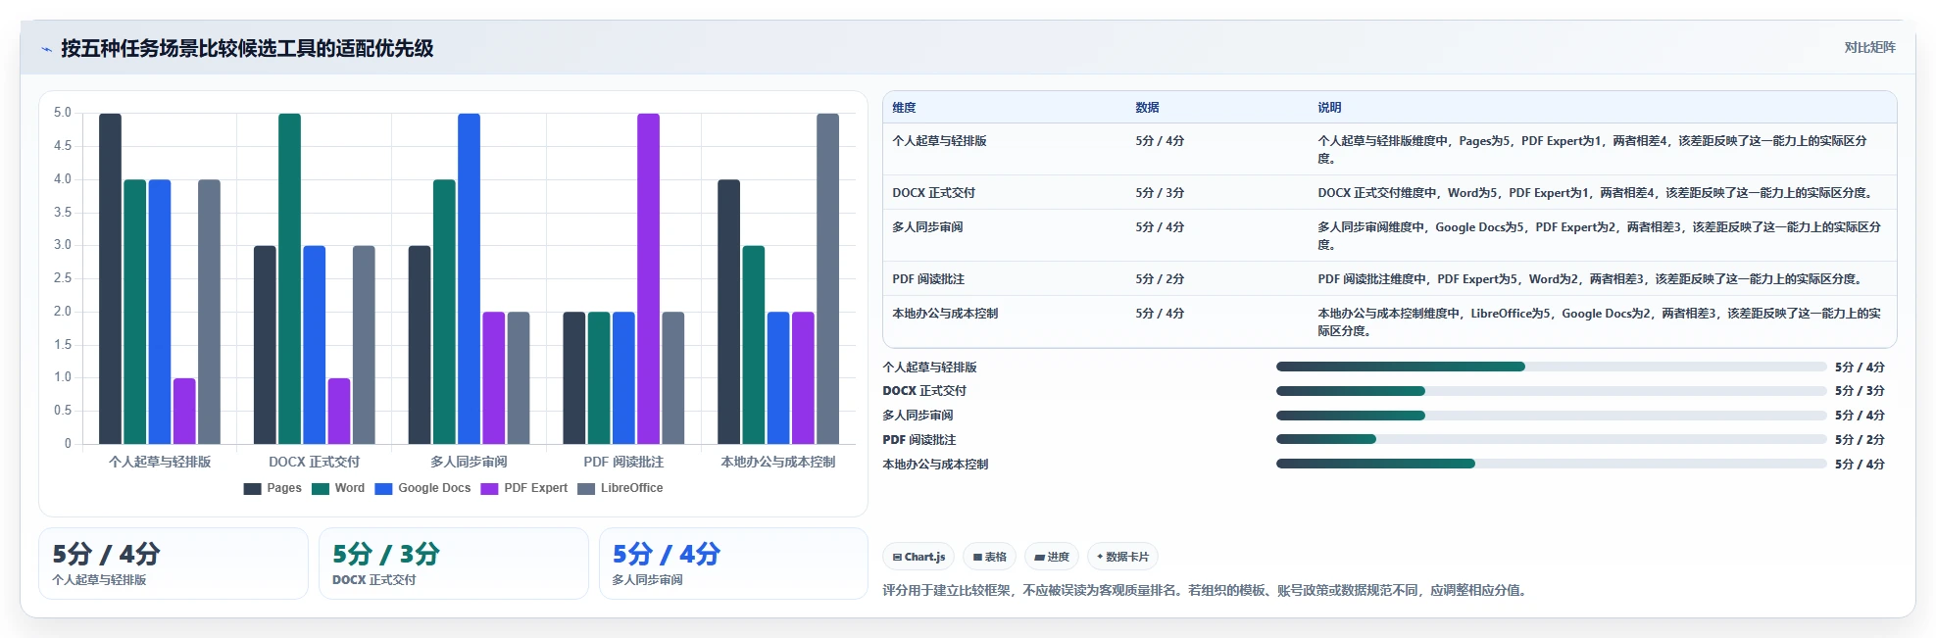The width and height of the screenshot is (1936, 638).
Task: Click the Chart.js tag
Action: pyautogui.click(x=918, y=557)
